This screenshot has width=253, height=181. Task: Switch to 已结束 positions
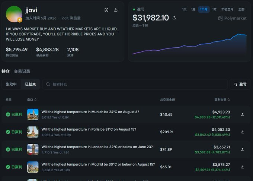pyautogui.click(x=31, y=84)
